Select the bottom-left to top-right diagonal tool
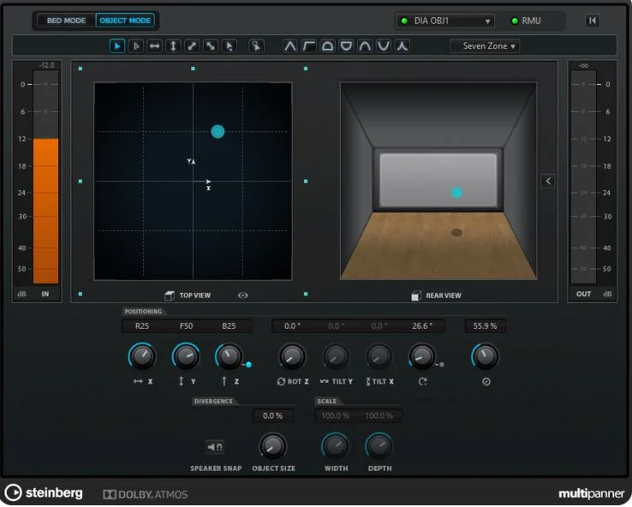Viewport: 632px width, 507px height. click(192, 46)
